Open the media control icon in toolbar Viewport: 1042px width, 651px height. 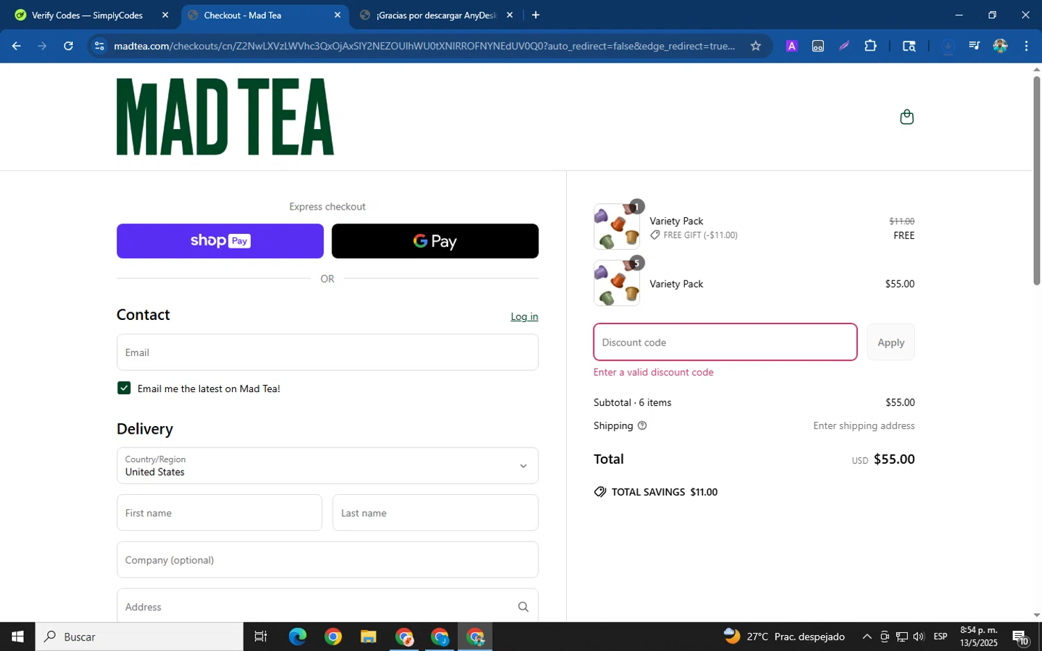[974, 46]
